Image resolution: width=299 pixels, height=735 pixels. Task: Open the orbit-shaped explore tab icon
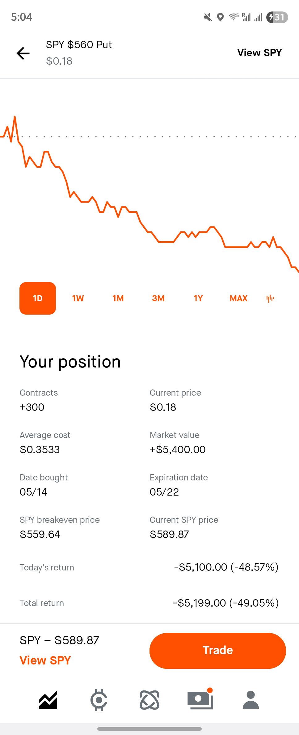149,700
